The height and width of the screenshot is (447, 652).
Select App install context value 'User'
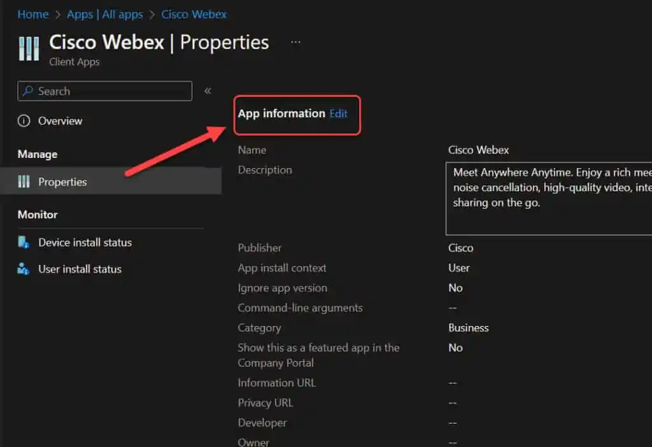[459, 268]
